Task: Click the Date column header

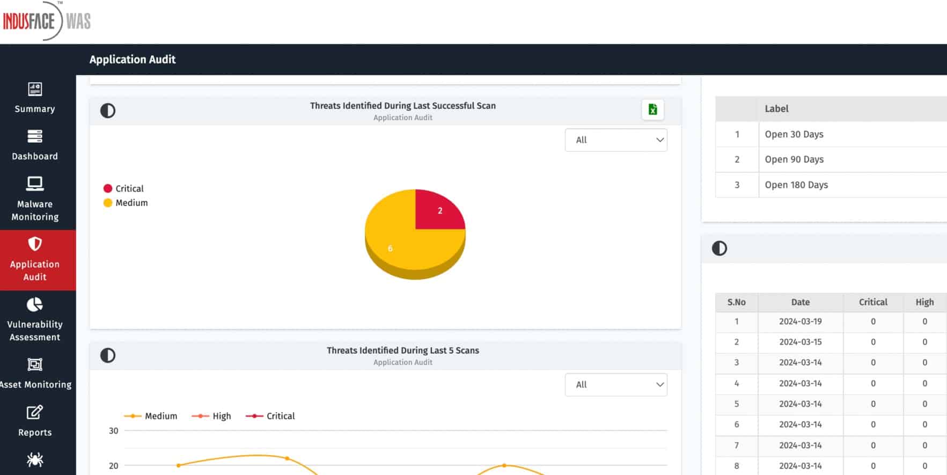Action: coord(801,302)
